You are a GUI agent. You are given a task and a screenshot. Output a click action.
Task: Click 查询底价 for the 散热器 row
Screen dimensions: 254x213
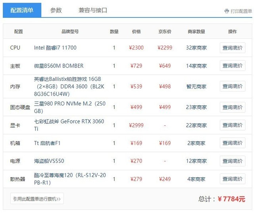pos(233,179)
